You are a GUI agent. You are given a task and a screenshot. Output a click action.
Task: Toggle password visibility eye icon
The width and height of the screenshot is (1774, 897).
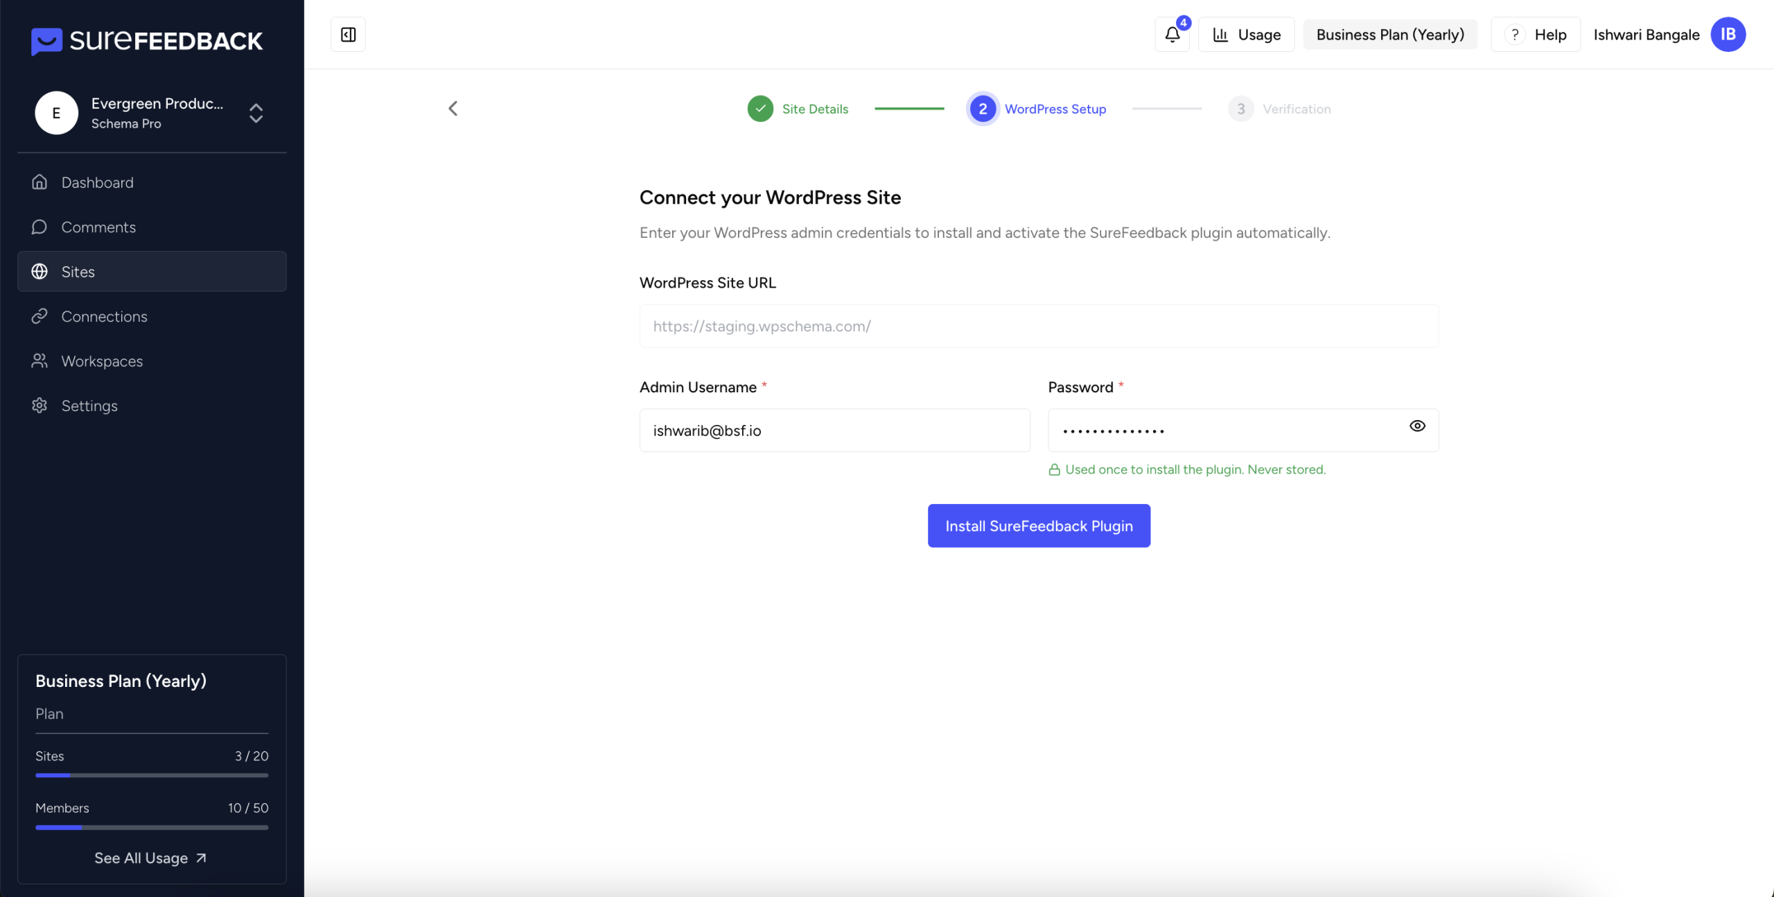[x=1417, y=426]
